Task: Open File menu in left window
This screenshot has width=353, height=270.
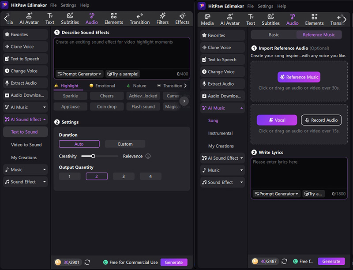Action: [53, 5]
